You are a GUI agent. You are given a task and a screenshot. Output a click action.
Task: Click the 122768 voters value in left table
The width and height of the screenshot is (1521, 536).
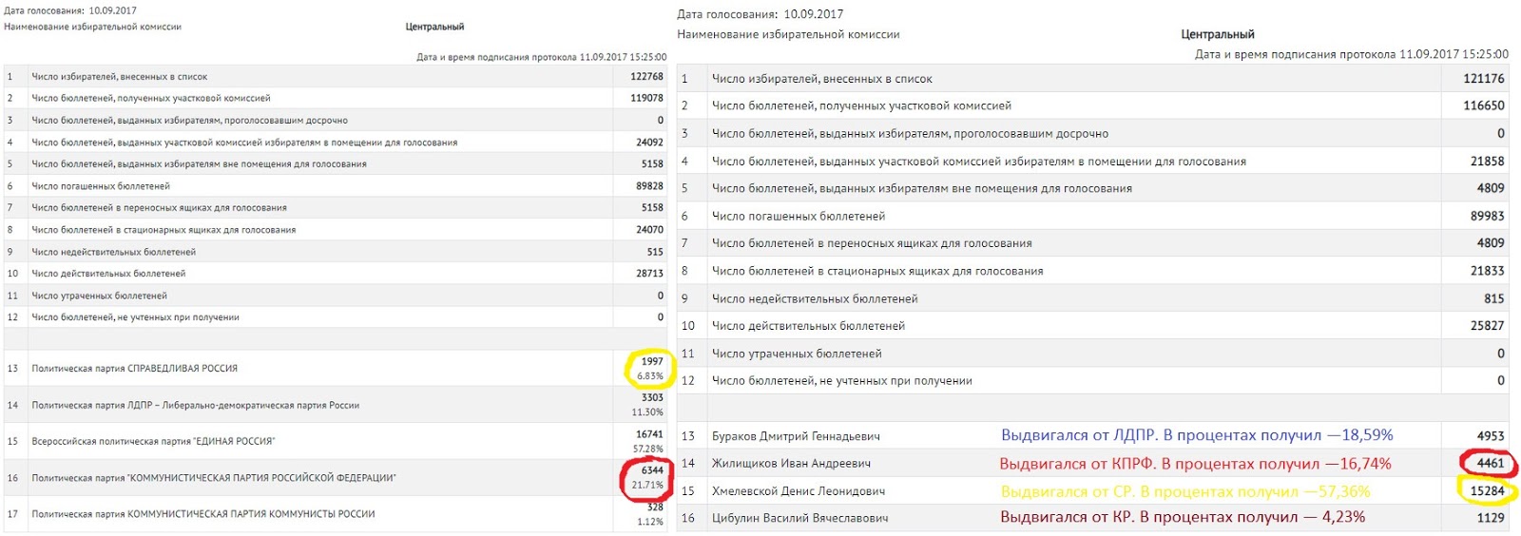[646, 77]
